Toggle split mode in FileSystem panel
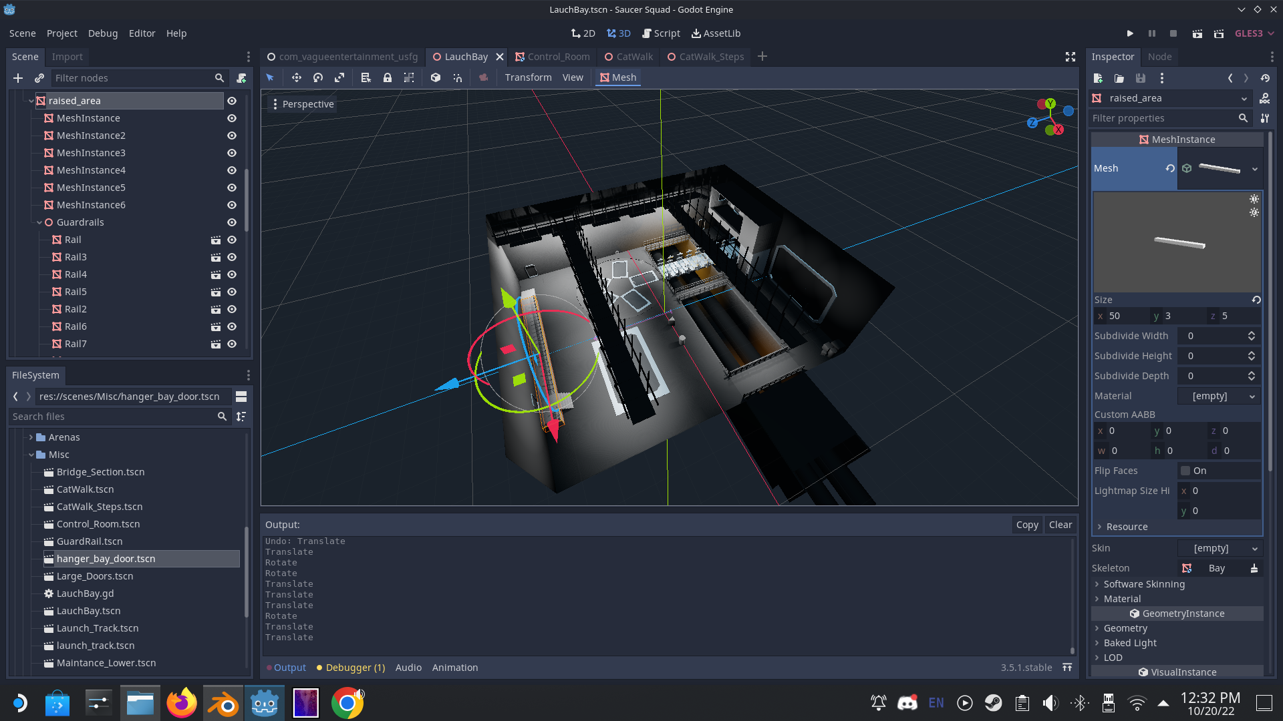1283x721 pixels. [x=241, y=397]
